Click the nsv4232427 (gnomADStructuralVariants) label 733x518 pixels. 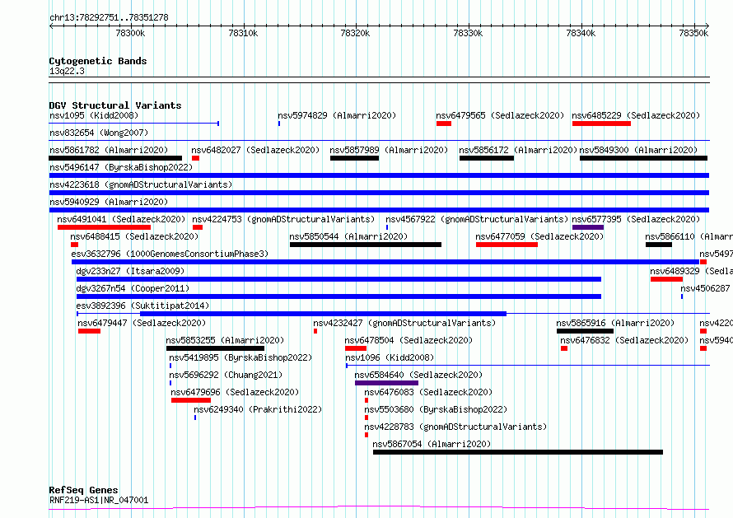404,323
